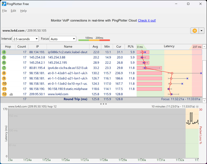Open the Interval 2.5 seconds dropdown

[x=25, y=39]
